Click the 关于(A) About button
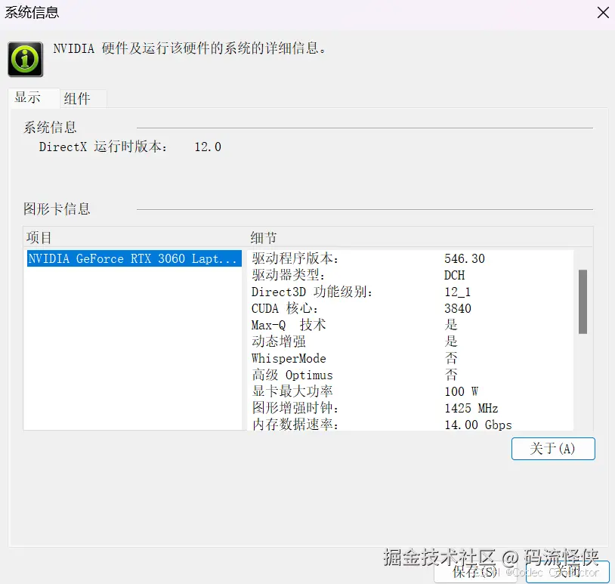Screen dimensions: 615x584 (553, 449)
